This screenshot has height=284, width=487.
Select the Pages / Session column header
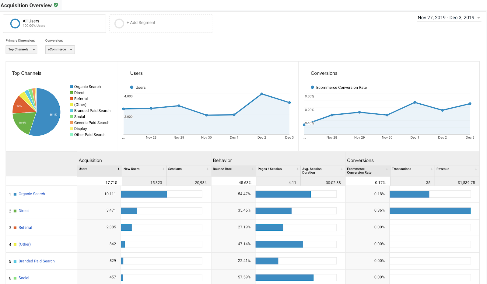coord(270,169)
